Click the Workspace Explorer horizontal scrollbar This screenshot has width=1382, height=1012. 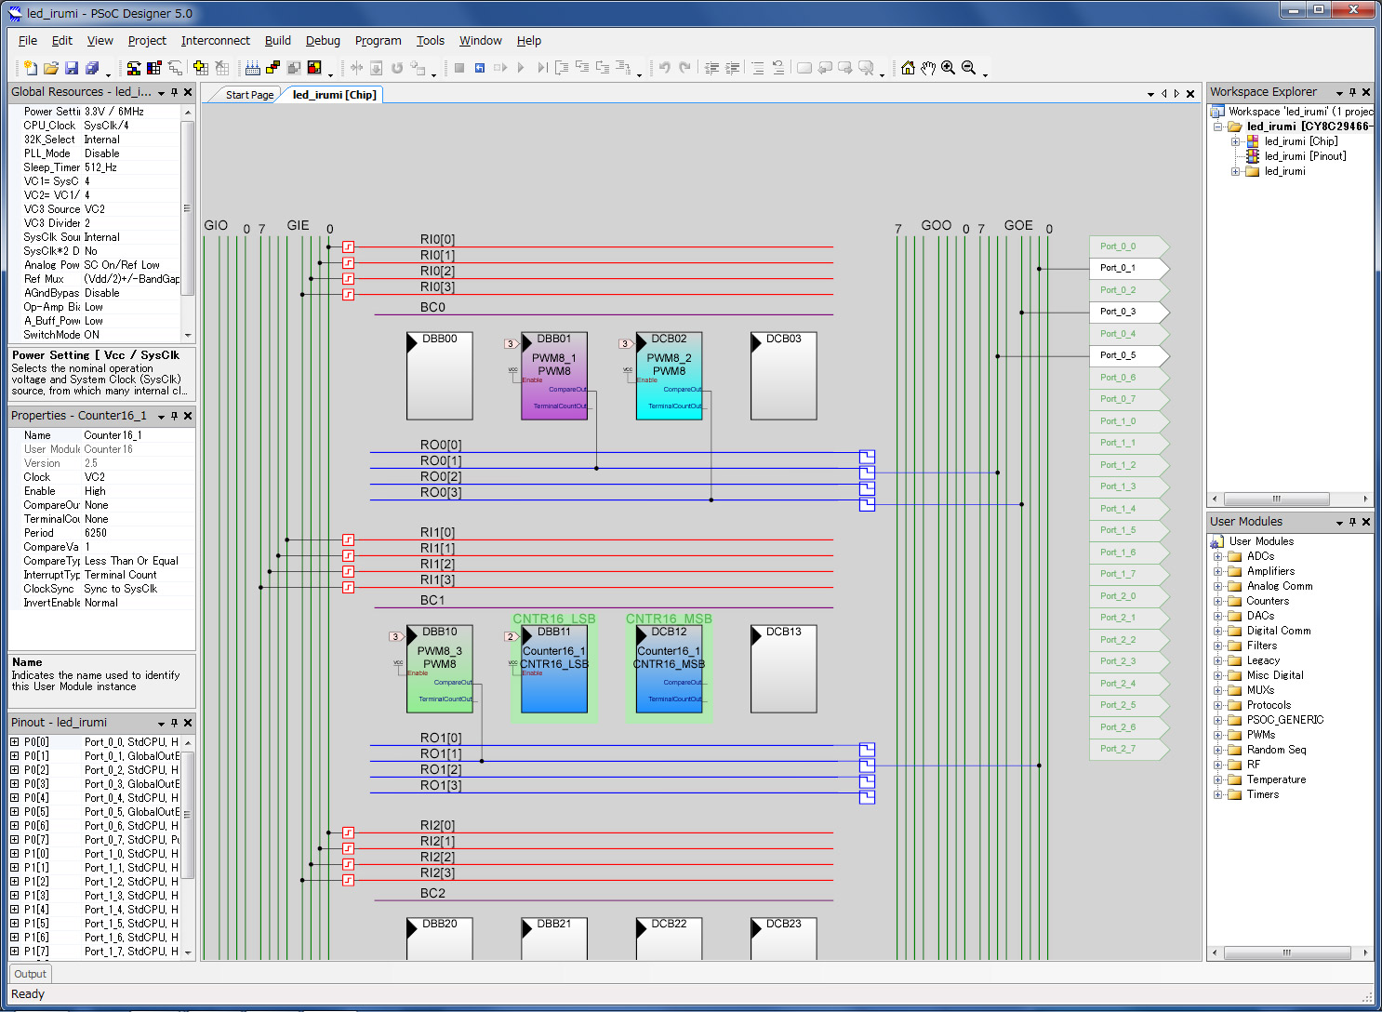click(x=1276, y=499)
